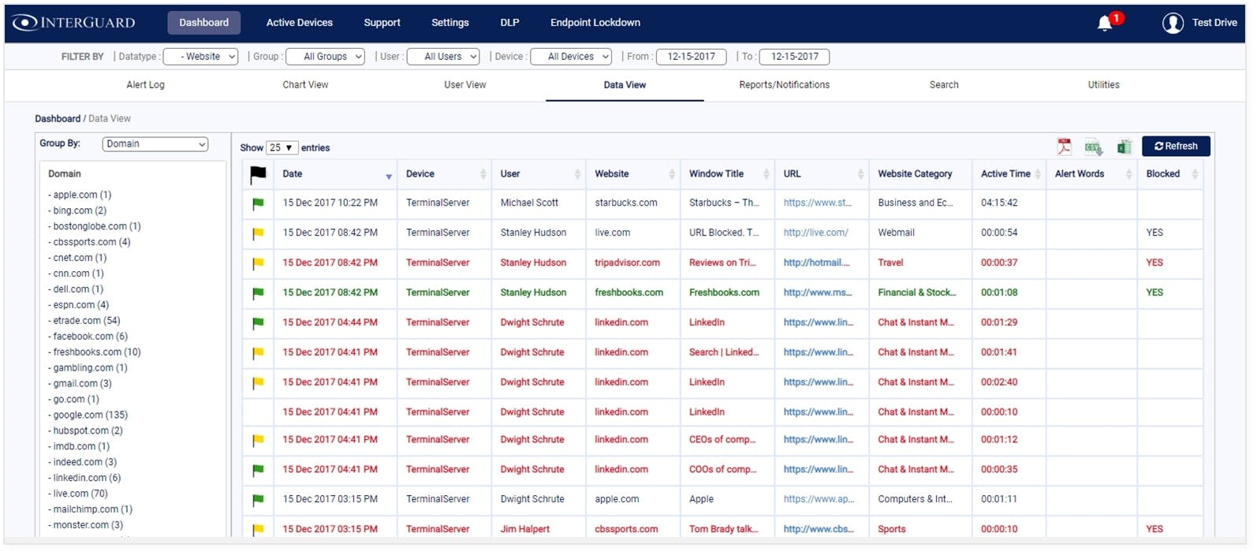The height and width of the screenshot is (555, 1257).
Task: Sort by the Active Time column arrows
Action: (1038, 174)
